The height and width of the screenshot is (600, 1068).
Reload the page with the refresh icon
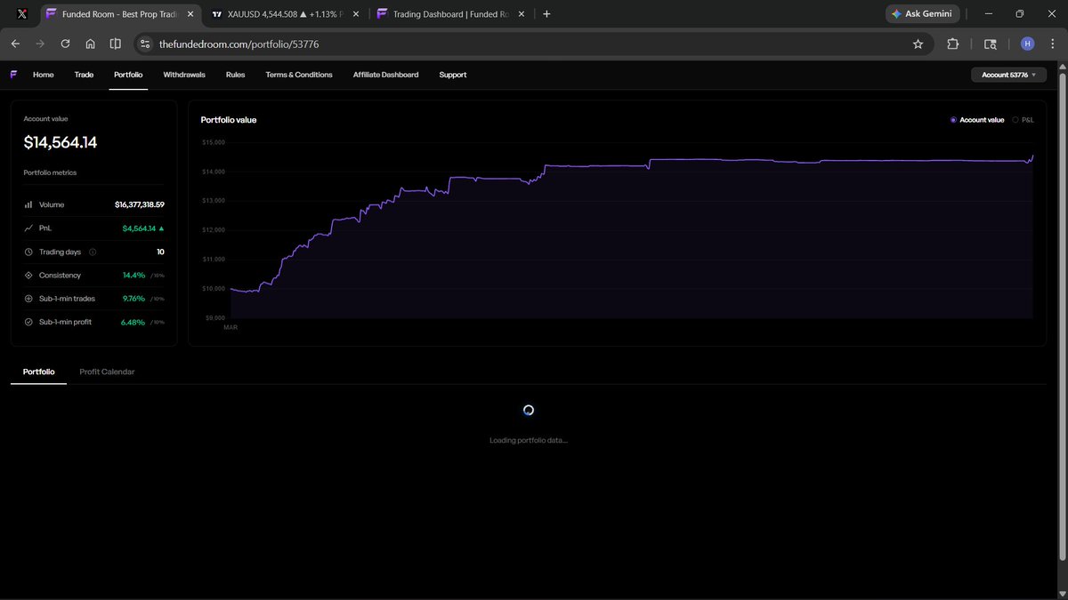(65, 44)
